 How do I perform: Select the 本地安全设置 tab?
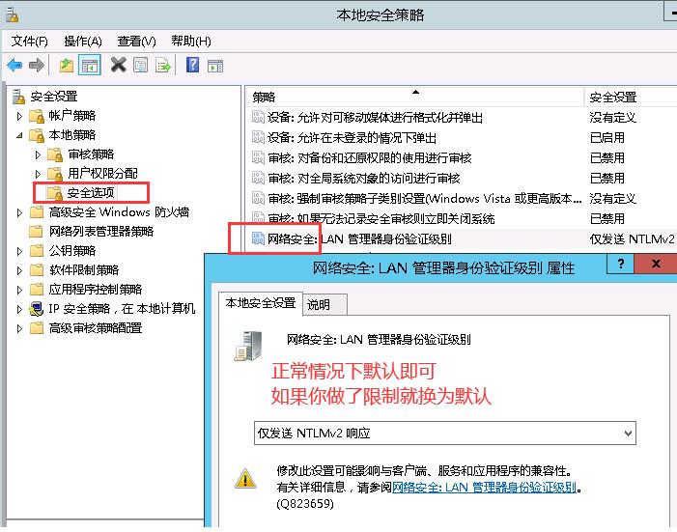[261, 303]
